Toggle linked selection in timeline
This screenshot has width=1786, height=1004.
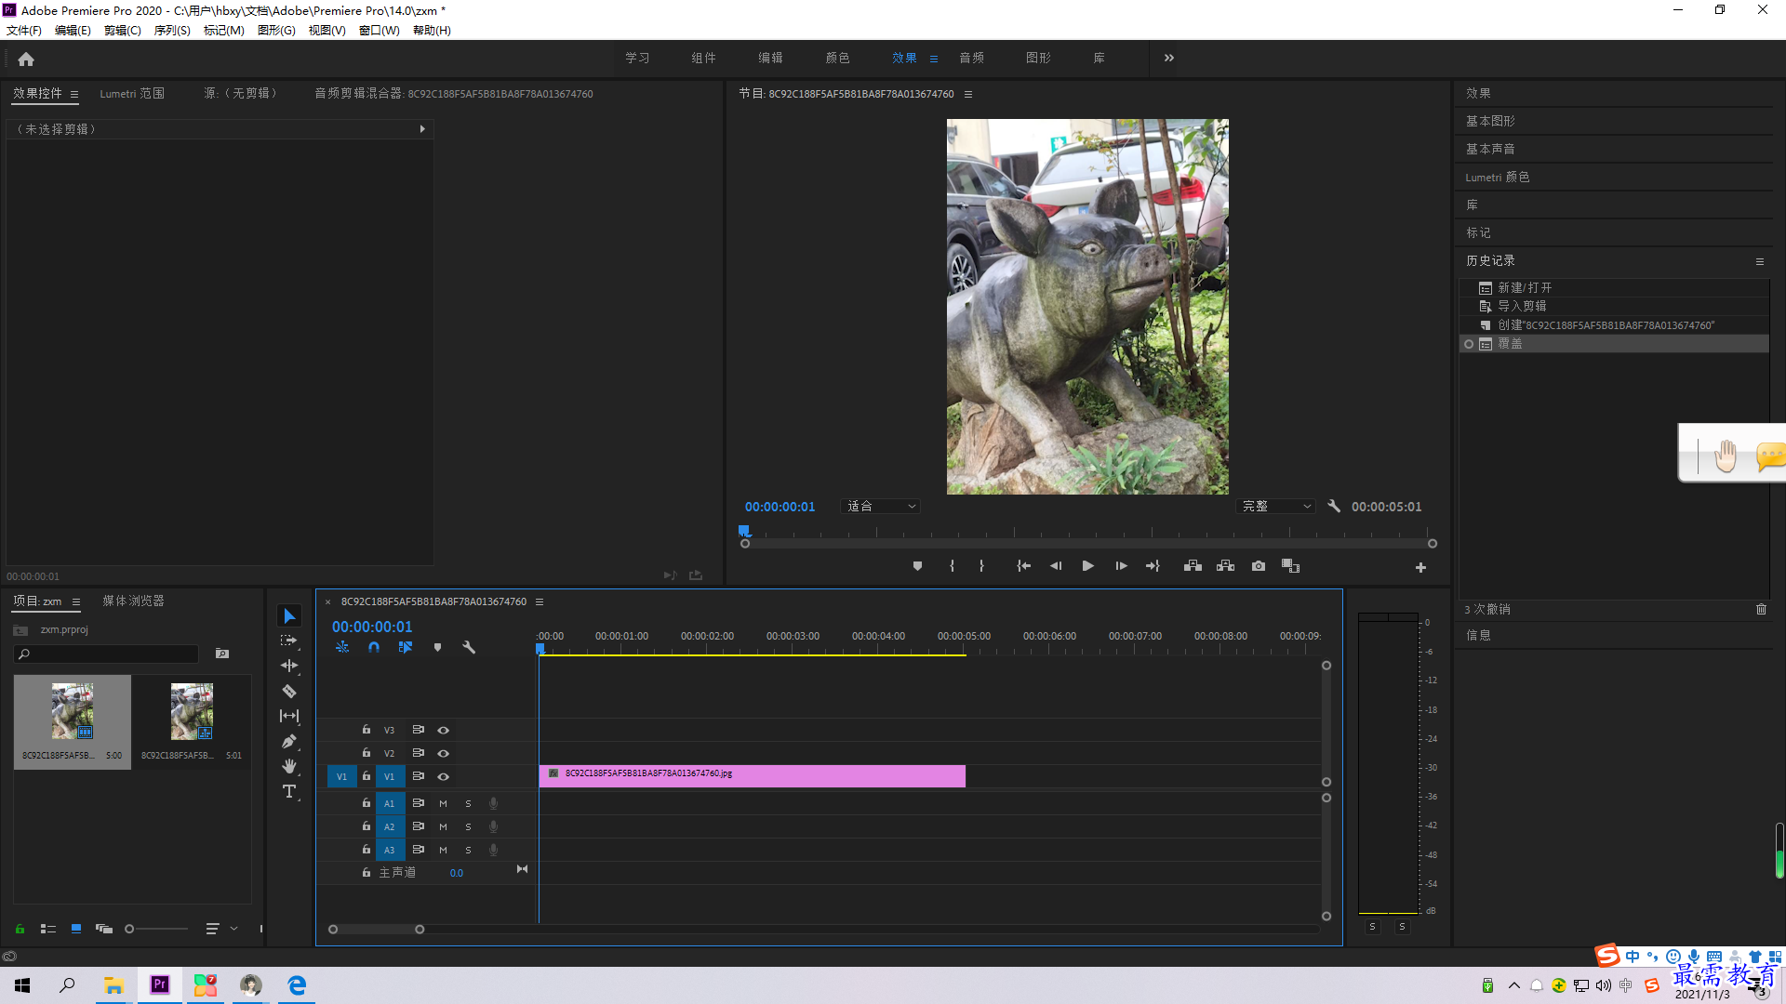(x=406, y=647)
